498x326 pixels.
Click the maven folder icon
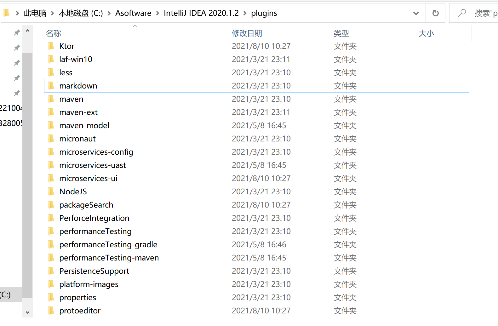(x=51, y=99)
